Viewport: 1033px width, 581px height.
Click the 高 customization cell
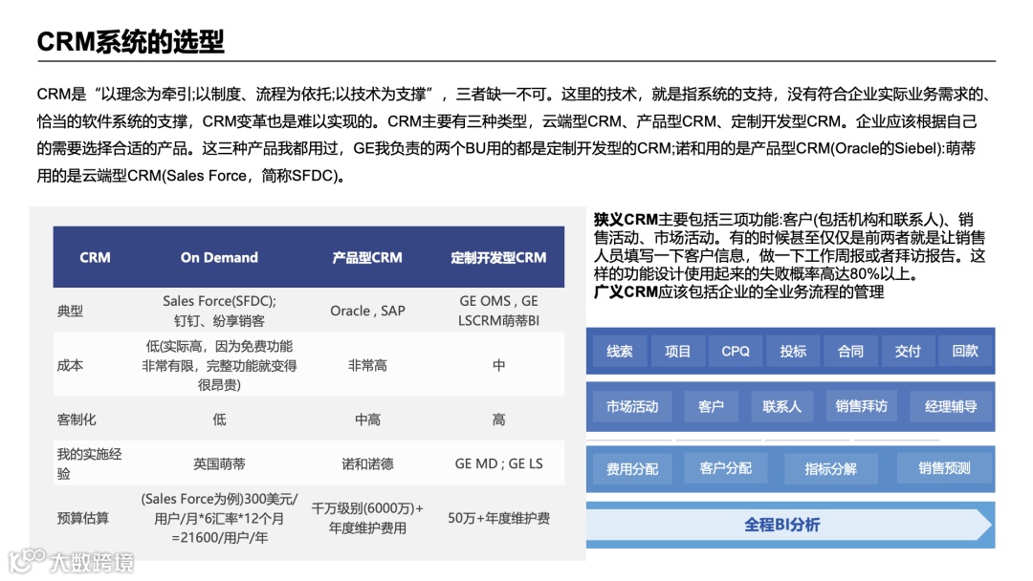[498, 420]
